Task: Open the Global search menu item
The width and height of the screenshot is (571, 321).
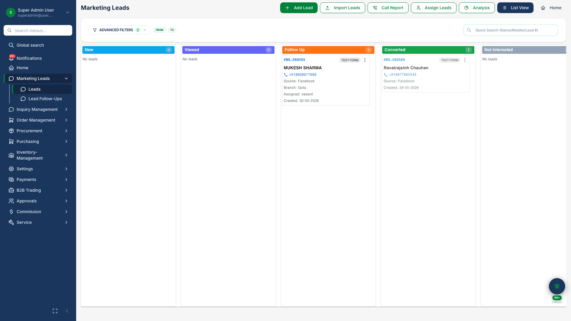Action: pyautogui.click(x=38, y=45)
